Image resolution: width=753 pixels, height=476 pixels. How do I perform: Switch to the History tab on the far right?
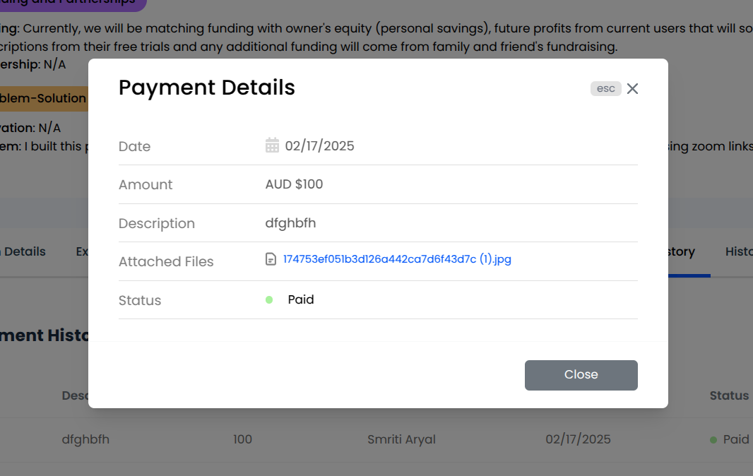point(742,251)
